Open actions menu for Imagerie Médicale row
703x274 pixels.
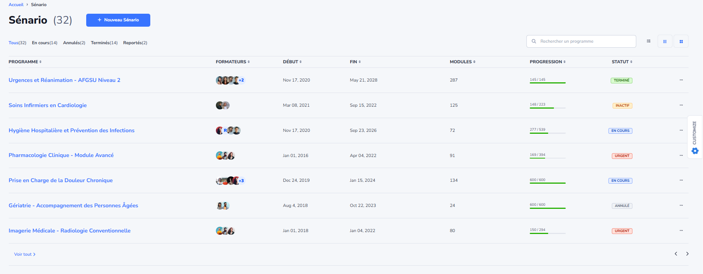(681, 231)
